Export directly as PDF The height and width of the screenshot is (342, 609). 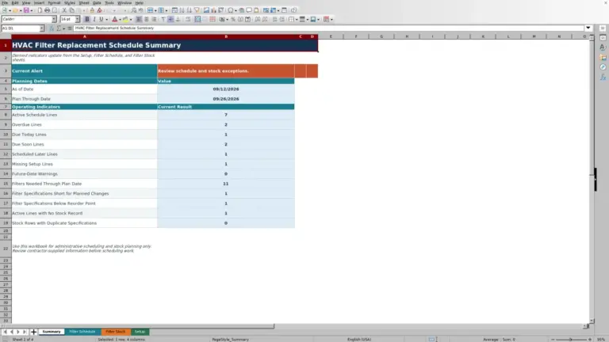[x=40, y=10]
